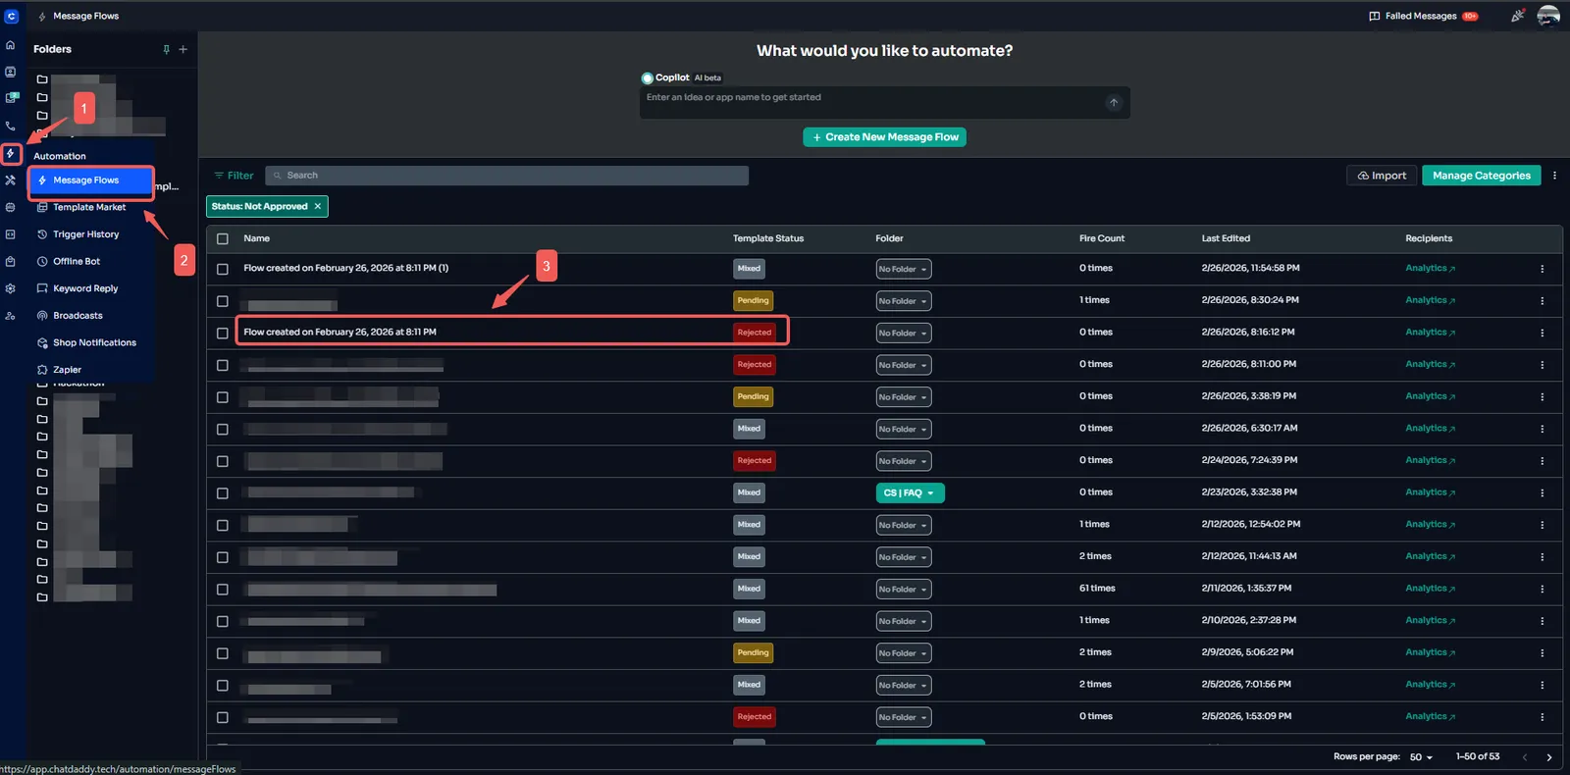Open the home icon in left sidebar

click(11, 45)
